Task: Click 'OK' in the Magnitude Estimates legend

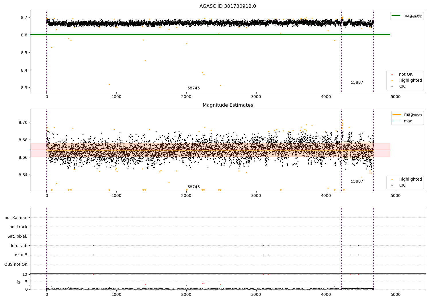Action: point(402,185)
